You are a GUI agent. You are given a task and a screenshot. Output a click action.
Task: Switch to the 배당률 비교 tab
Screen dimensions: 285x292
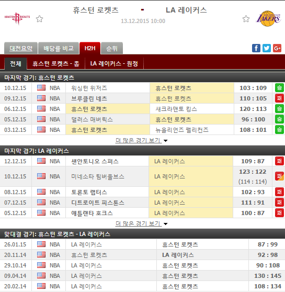click(59, 49)
